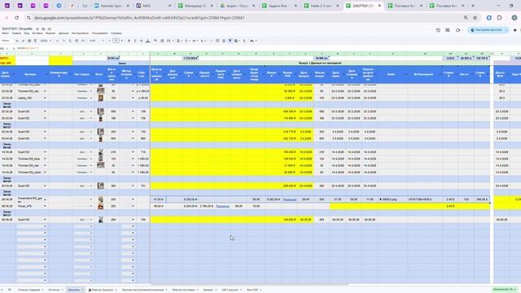Viewport: 521px width, 293px height.
Task: Open the zoom level dropdown
Action: coord(46,41)
